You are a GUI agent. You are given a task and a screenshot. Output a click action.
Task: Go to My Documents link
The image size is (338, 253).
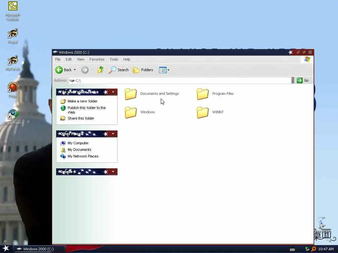click(x=79, y=150)
